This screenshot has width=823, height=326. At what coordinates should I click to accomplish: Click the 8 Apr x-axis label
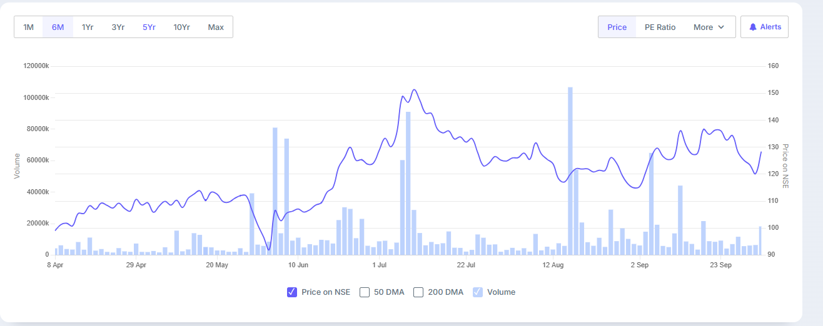pyautogui.click(x=55, y=265)
